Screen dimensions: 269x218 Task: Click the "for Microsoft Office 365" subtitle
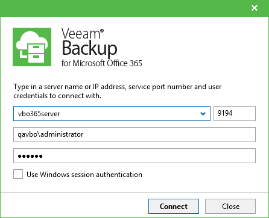102,63
